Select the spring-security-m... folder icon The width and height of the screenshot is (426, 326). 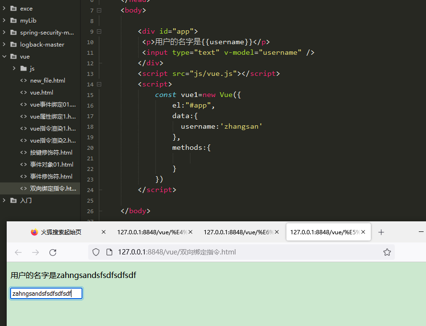pos(13,32)
